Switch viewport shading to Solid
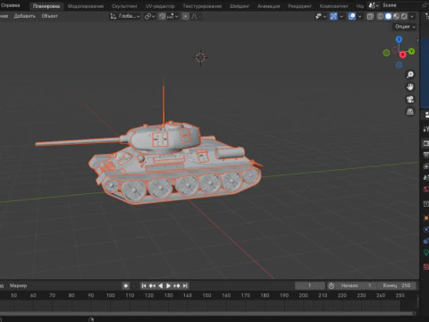This screenshot has width=429, height=322. click(388, 16)
